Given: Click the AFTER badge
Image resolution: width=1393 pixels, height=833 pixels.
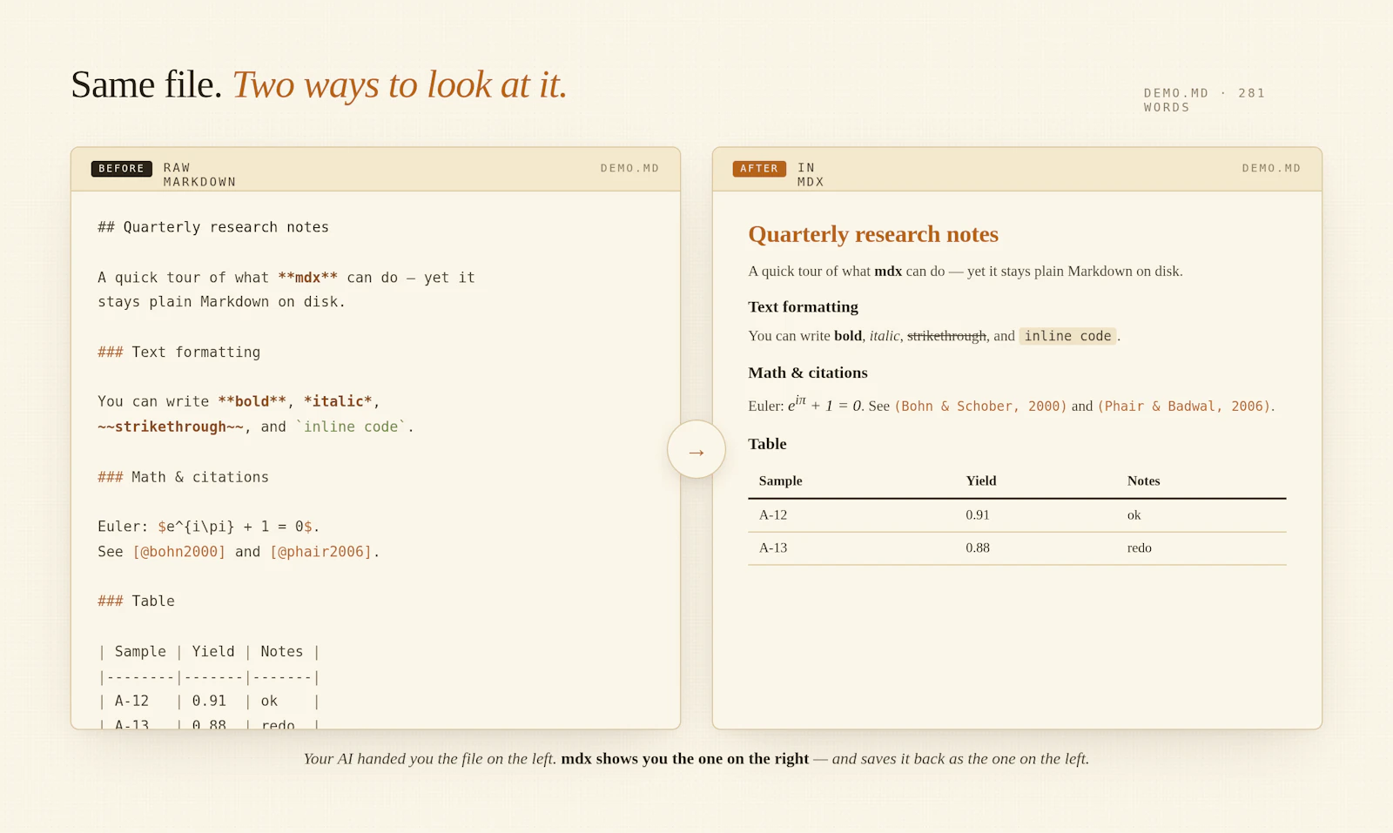Looking at the screenshot, I should [x=759, y=169].
